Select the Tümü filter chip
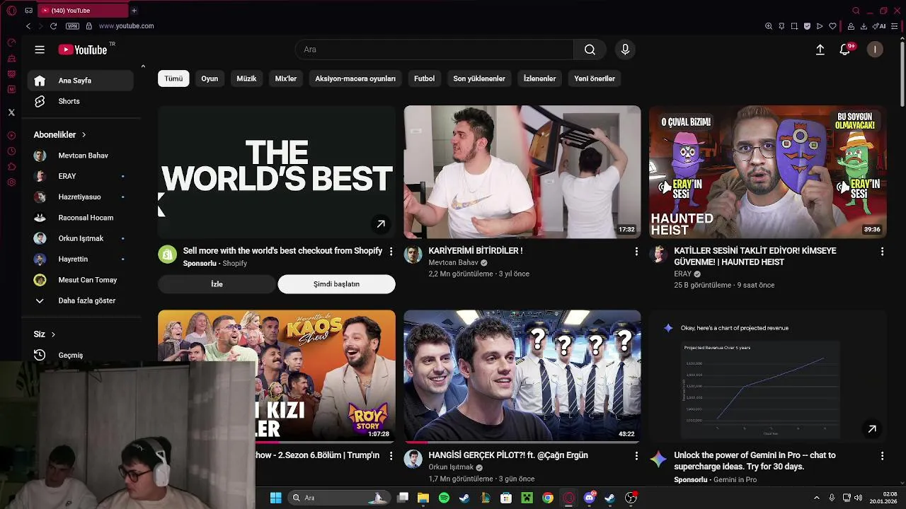The image size is (906, 509). [x=173, y=78]
